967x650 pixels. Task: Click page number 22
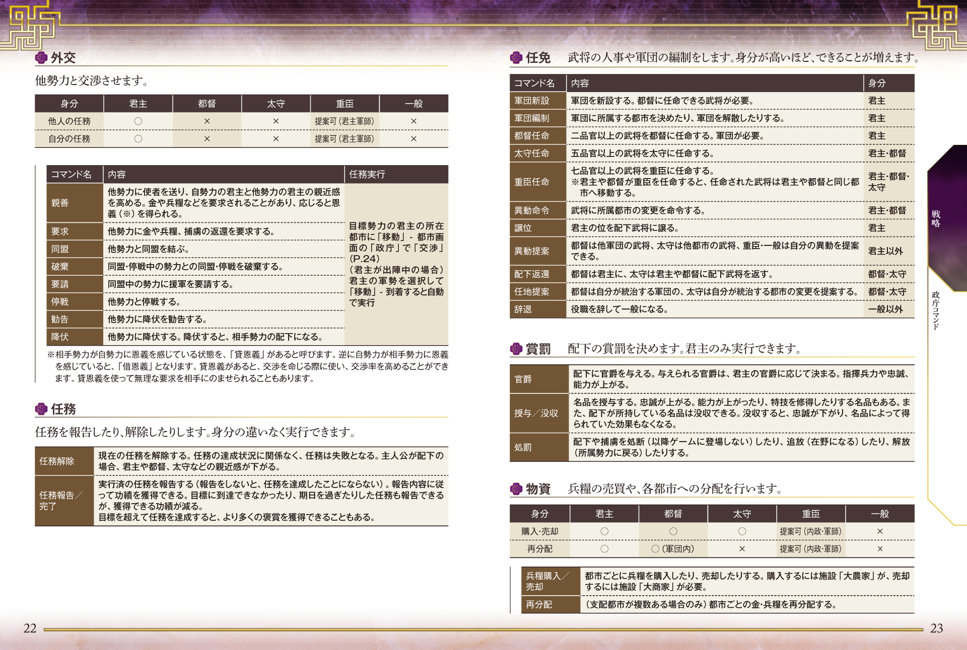[x=30, y=628]
